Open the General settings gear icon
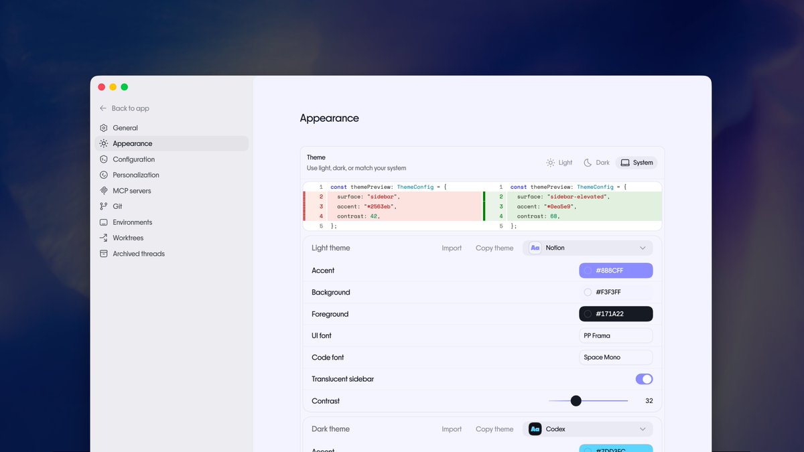 [104, 127]
